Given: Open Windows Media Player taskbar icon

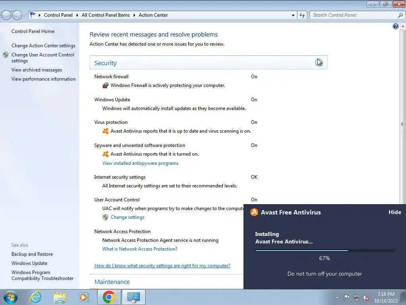Looking at the screenshot, I should 84,297.
